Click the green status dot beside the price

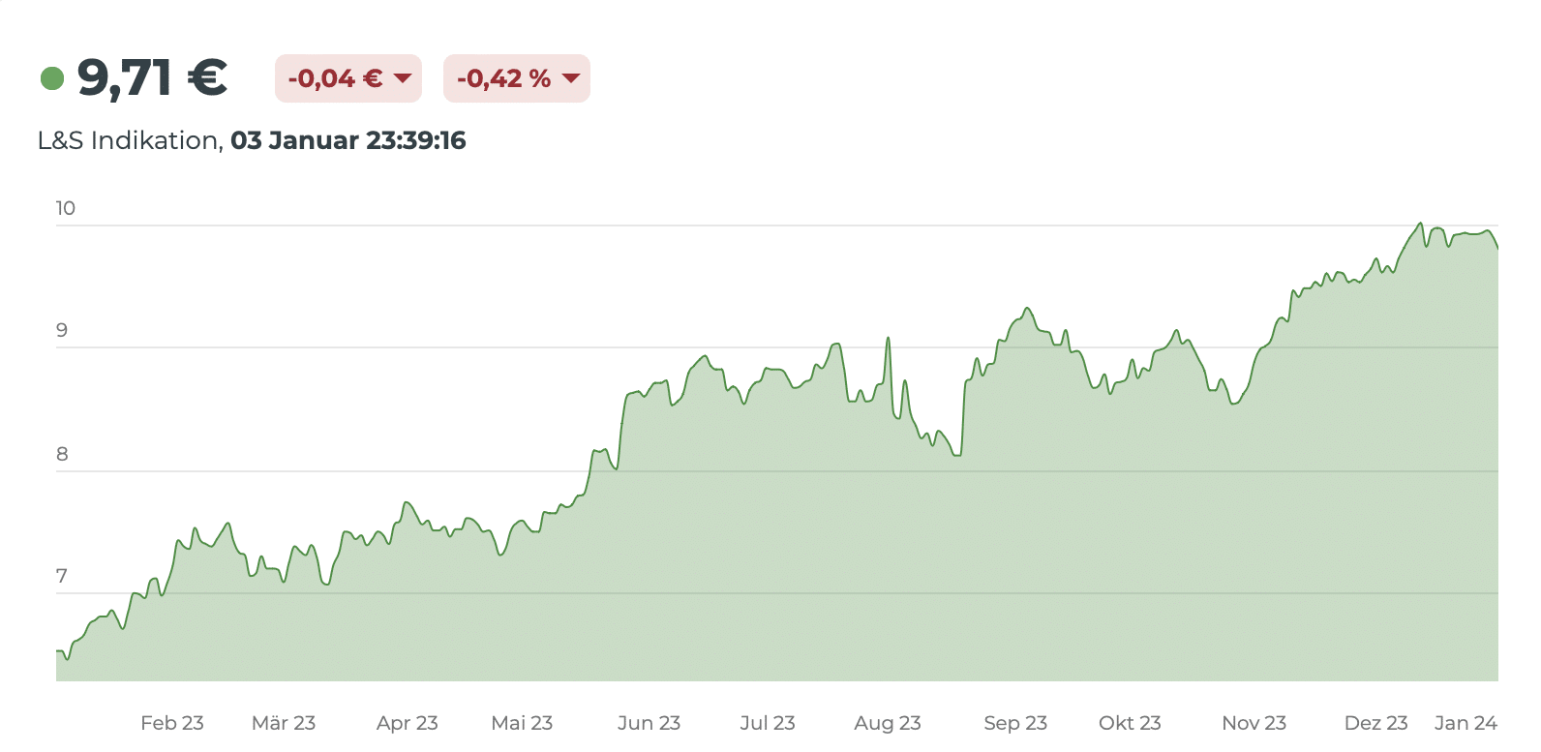52,78
